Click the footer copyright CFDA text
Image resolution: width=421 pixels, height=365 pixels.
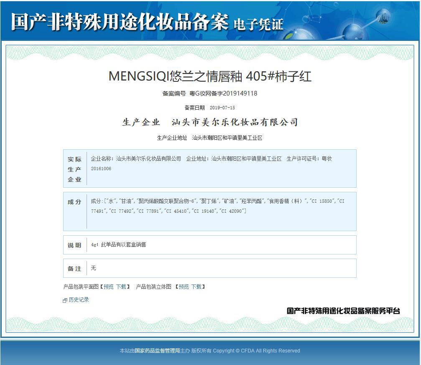tap(210, 350)
